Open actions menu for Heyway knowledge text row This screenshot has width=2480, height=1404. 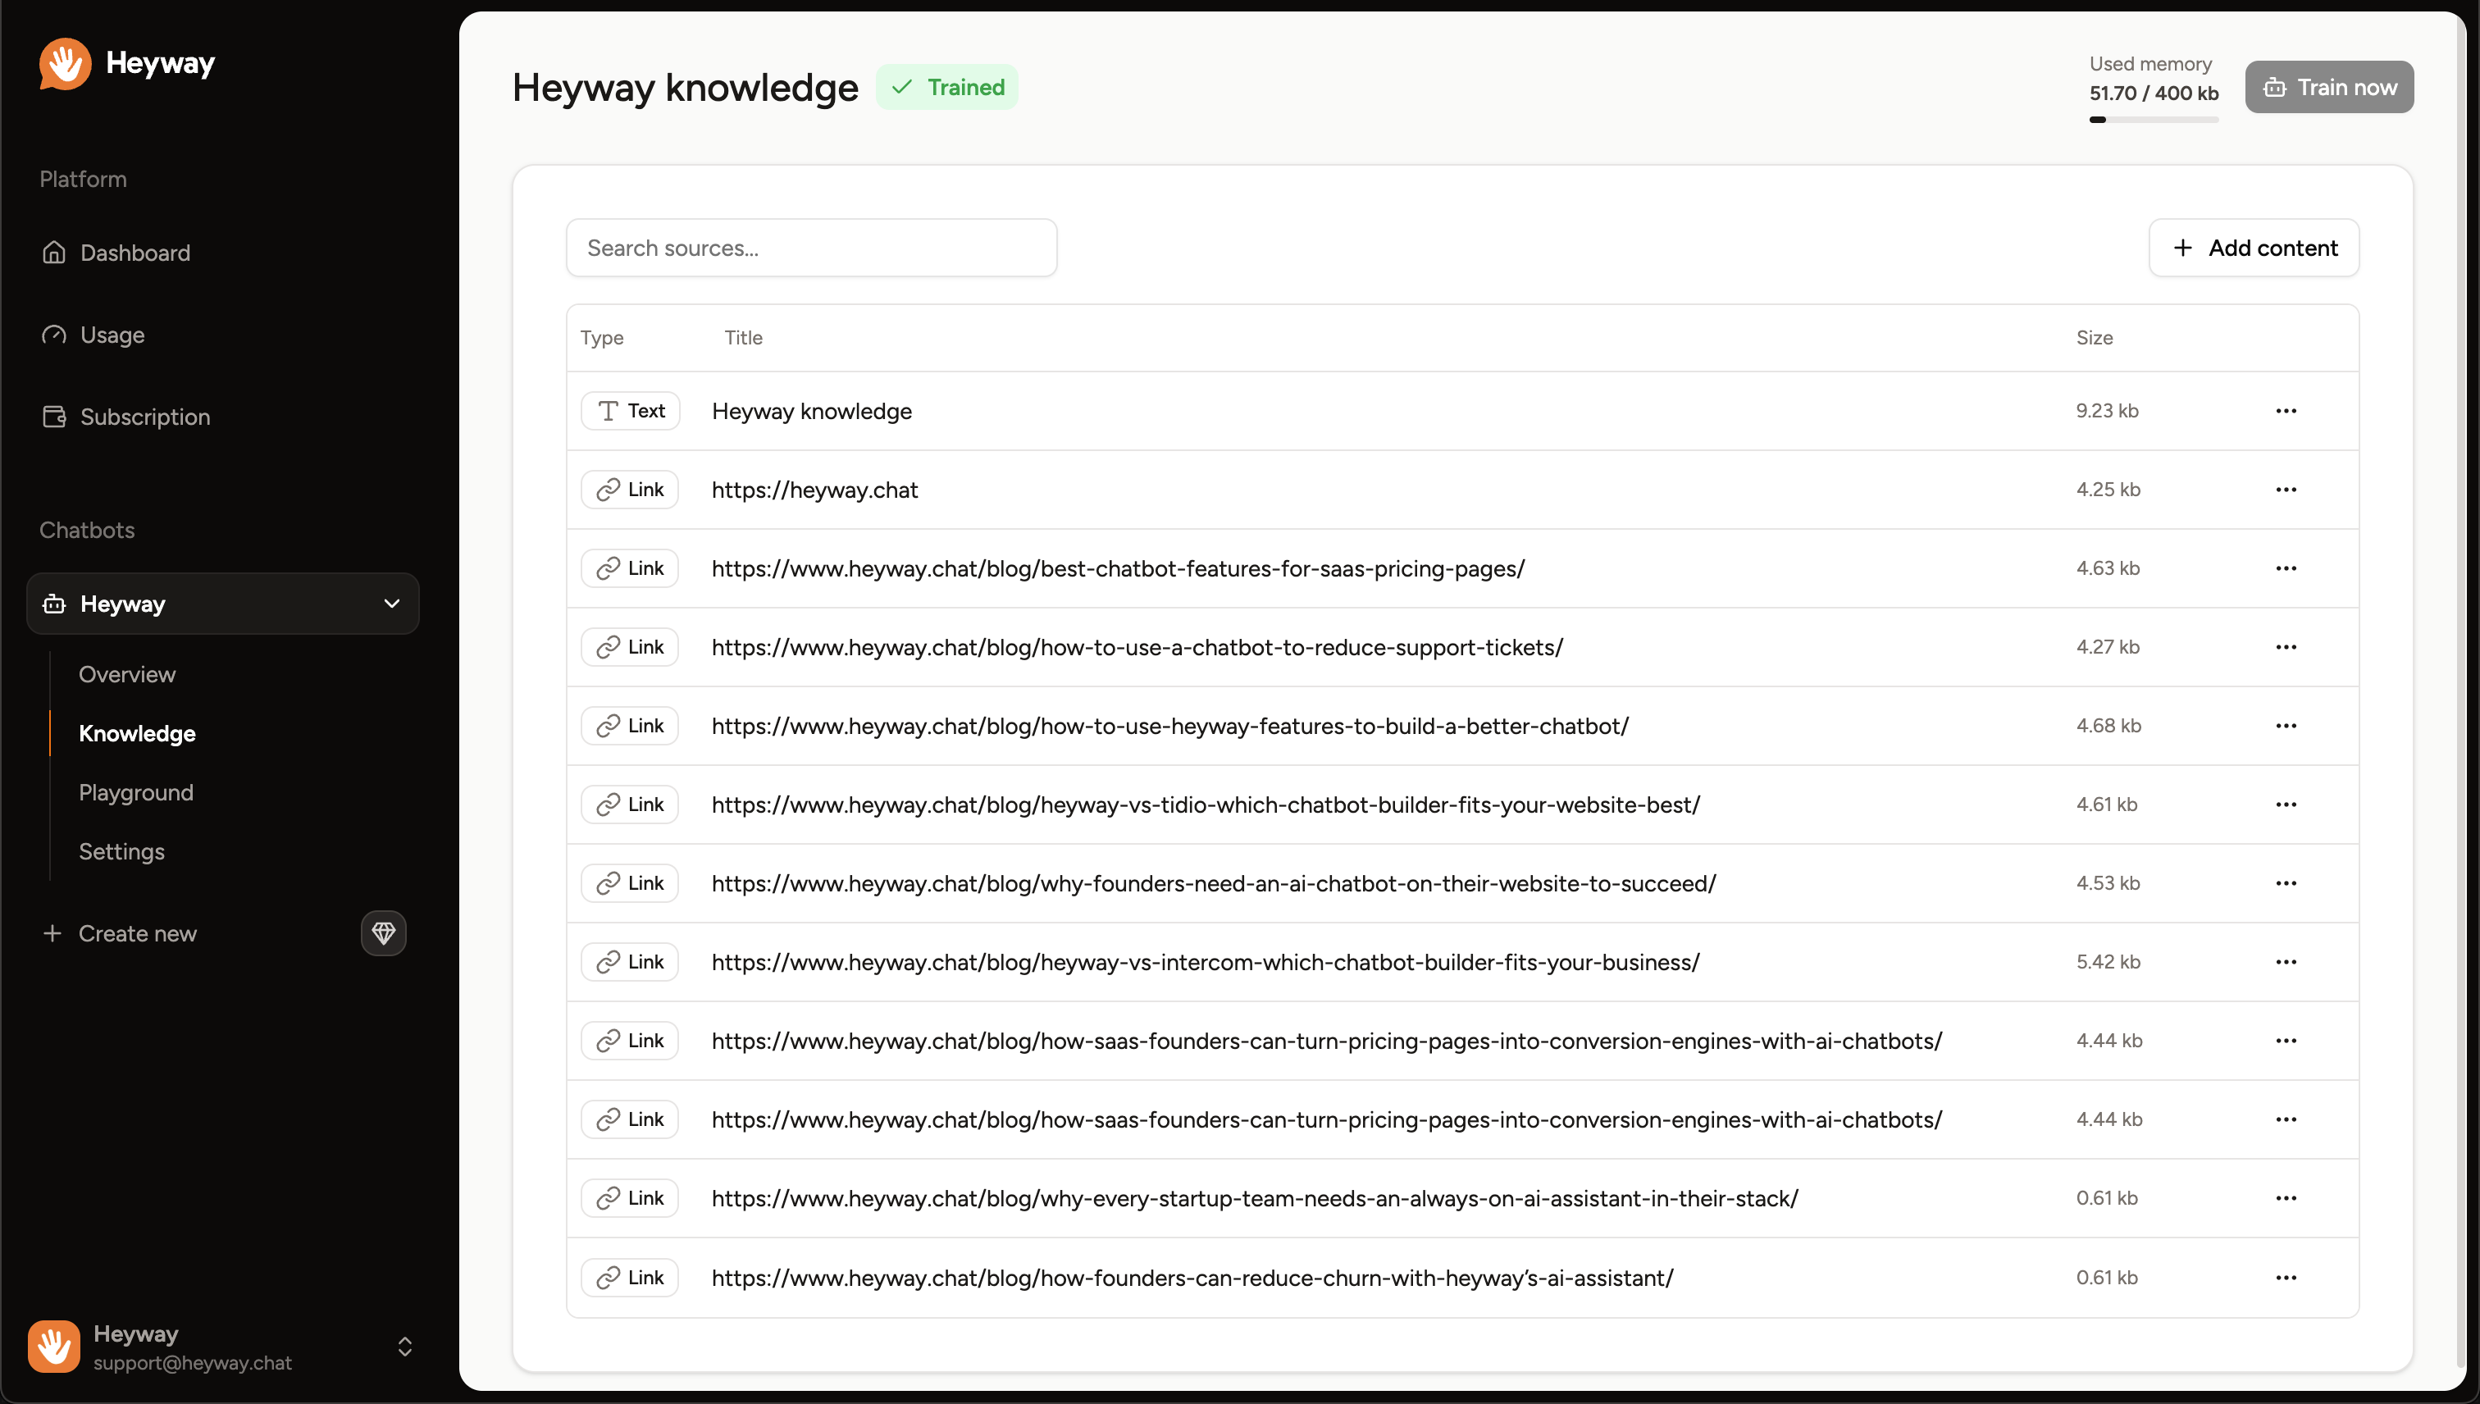point(2286,411)
